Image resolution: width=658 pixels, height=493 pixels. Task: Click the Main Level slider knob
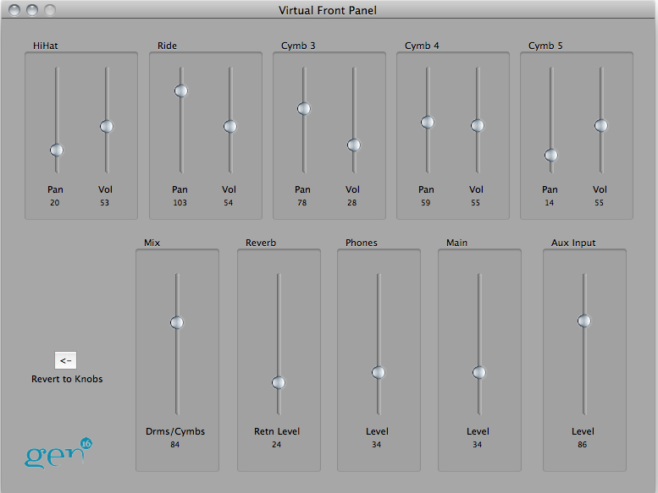(x=478, y=373)
